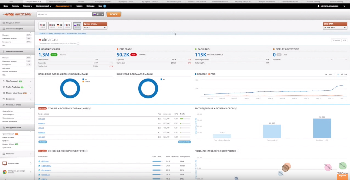This screenshot has height=180, width=350.
Task: Select the RU Google database
Action: (77, 26)
